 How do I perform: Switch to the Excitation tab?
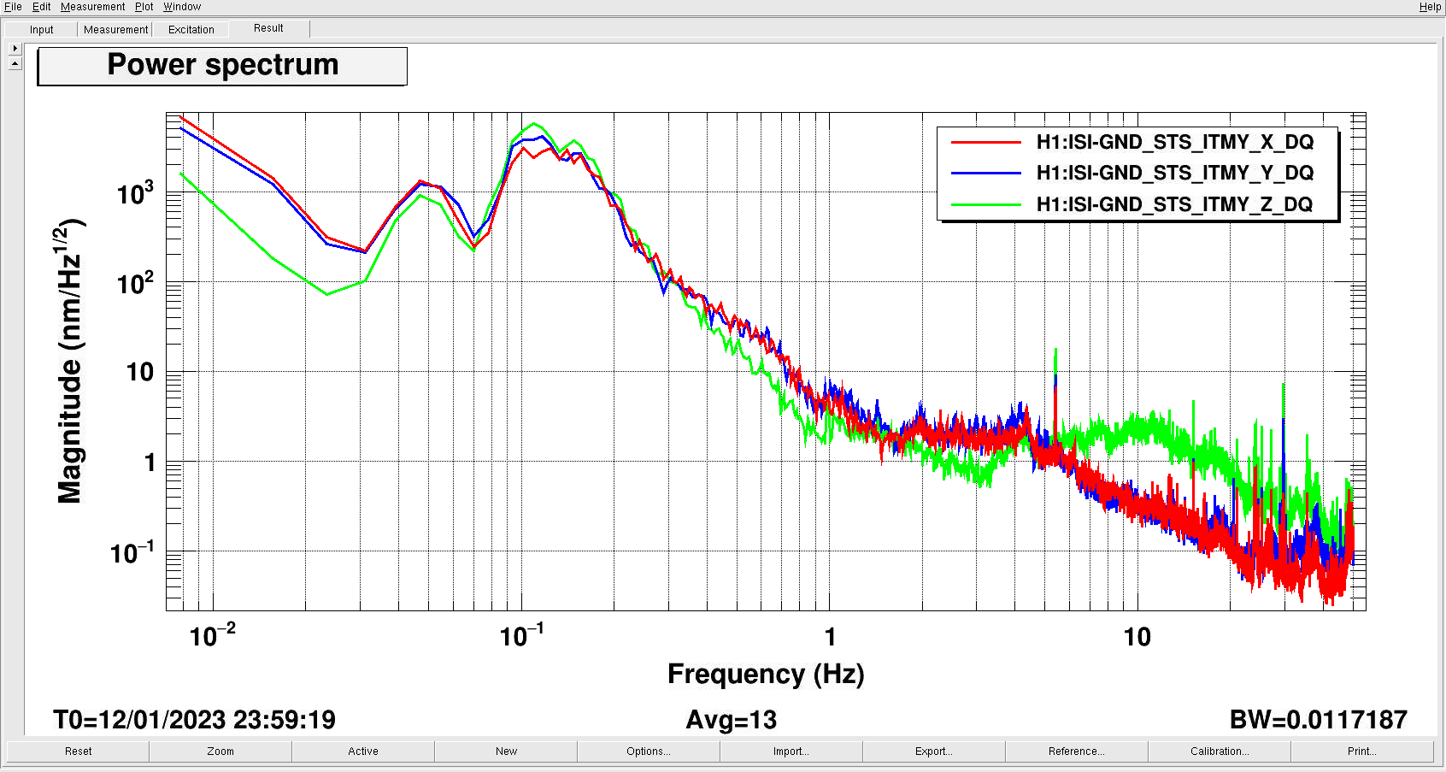pos(191,30)
